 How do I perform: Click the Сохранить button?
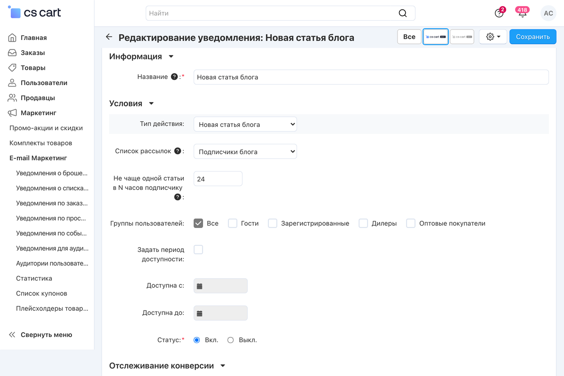pyautogui.click(x=533, y=37)
